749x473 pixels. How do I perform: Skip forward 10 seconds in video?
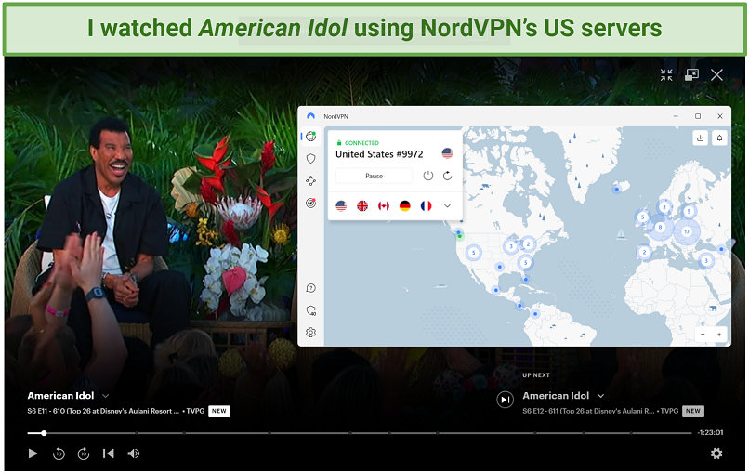(x=84, y=453)
